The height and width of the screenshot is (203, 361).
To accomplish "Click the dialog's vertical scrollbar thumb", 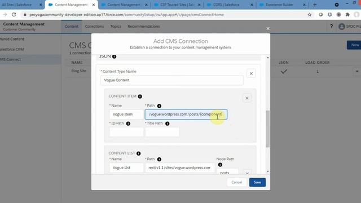I will pos(267,129).
